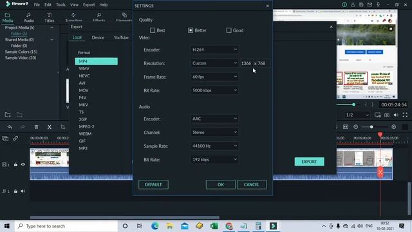Image resolution: width=412 pixels, height=232 pixels.
Task: Click the zoom out minus icon on timeline
Action: [x=355, y=127]
